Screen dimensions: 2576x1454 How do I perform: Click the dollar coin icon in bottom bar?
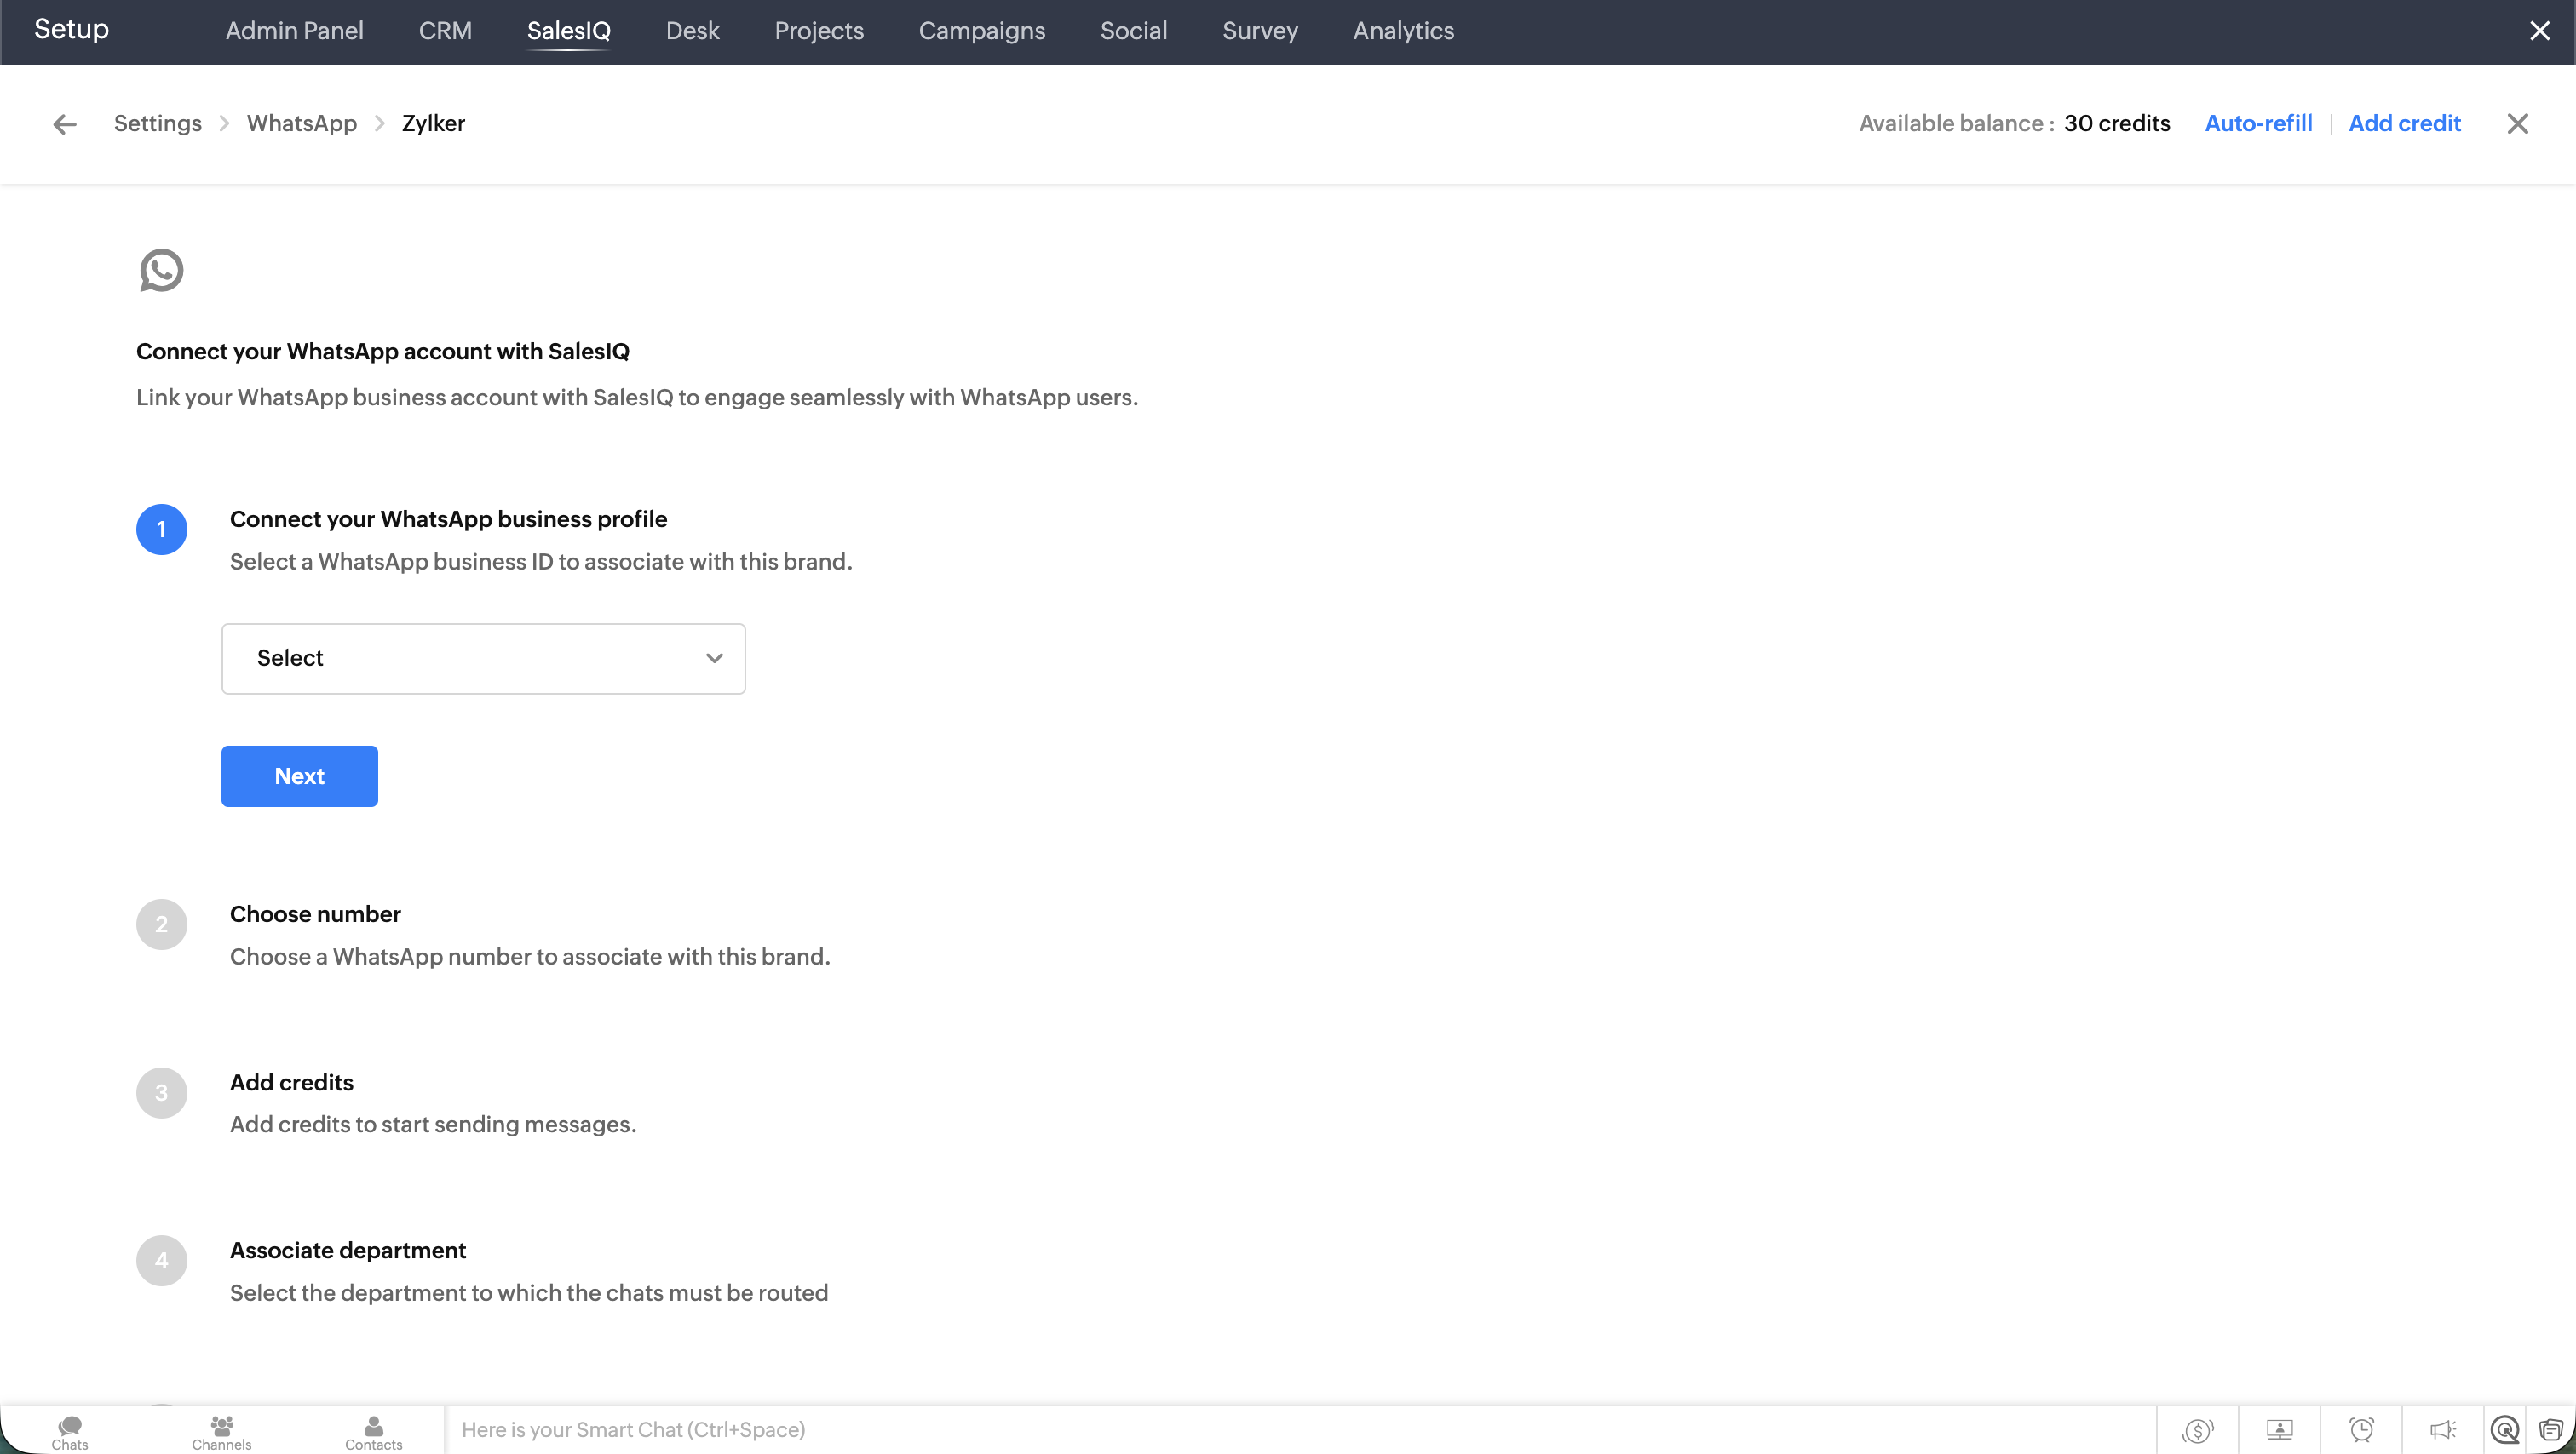click(x=2198, y=1430)
